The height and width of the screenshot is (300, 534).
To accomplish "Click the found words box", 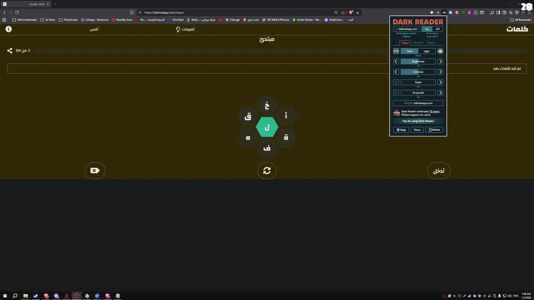I will (267, 68).
